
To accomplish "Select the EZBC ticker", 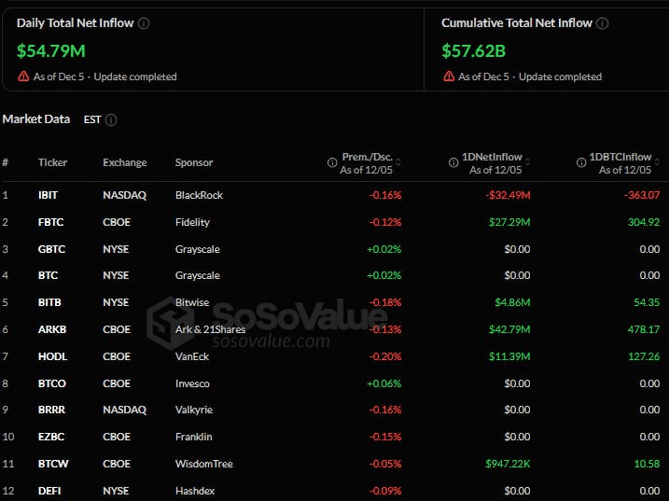I will [51, 437].
